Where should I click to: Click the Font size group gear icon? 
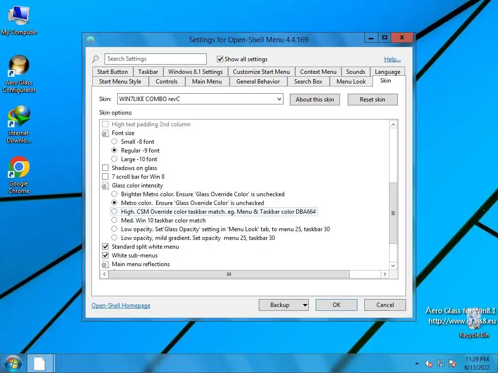click(105, 133)
